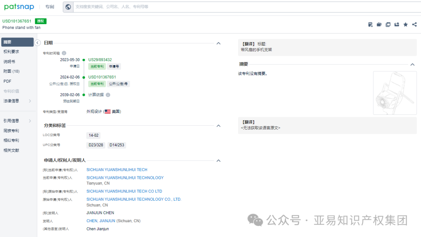The height and width of the screenshot is (237, 421).
Task: Collapse the 摘要 section in the right panel
Action: click(x=412, y=64)
